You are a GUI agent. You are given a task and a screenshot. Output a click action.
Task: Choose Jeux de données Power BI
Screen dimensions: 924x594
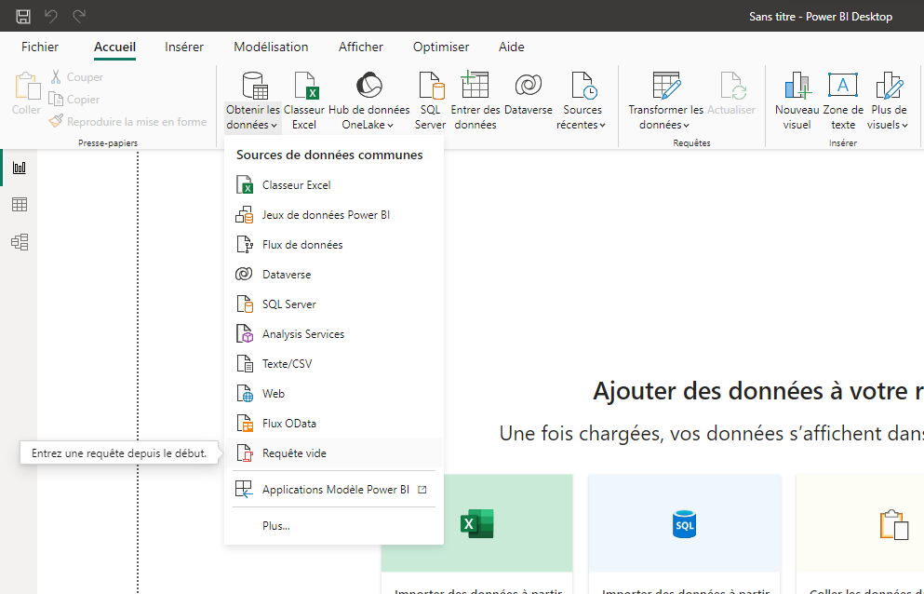coord(334,215)
